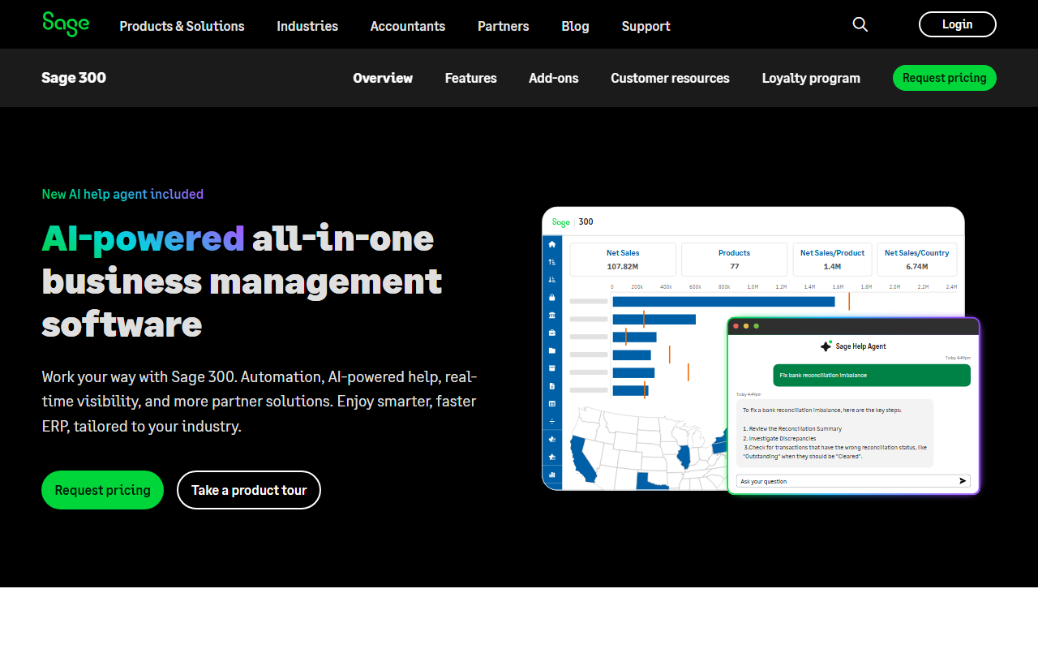Click 'Investigate Discrepancies' step
This screenshot has width=1038, height=649.
[779, 438]
